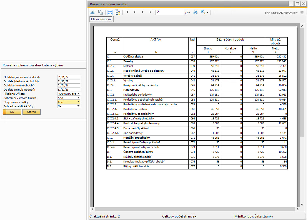Maximize the Rozvaha v plném rozsahu window
308x220 pixels.
coord(297,4)
